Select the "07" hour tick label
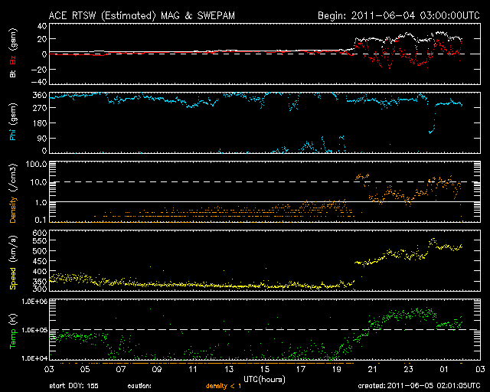This screenshot has height=392, width=490. (121, 370)
